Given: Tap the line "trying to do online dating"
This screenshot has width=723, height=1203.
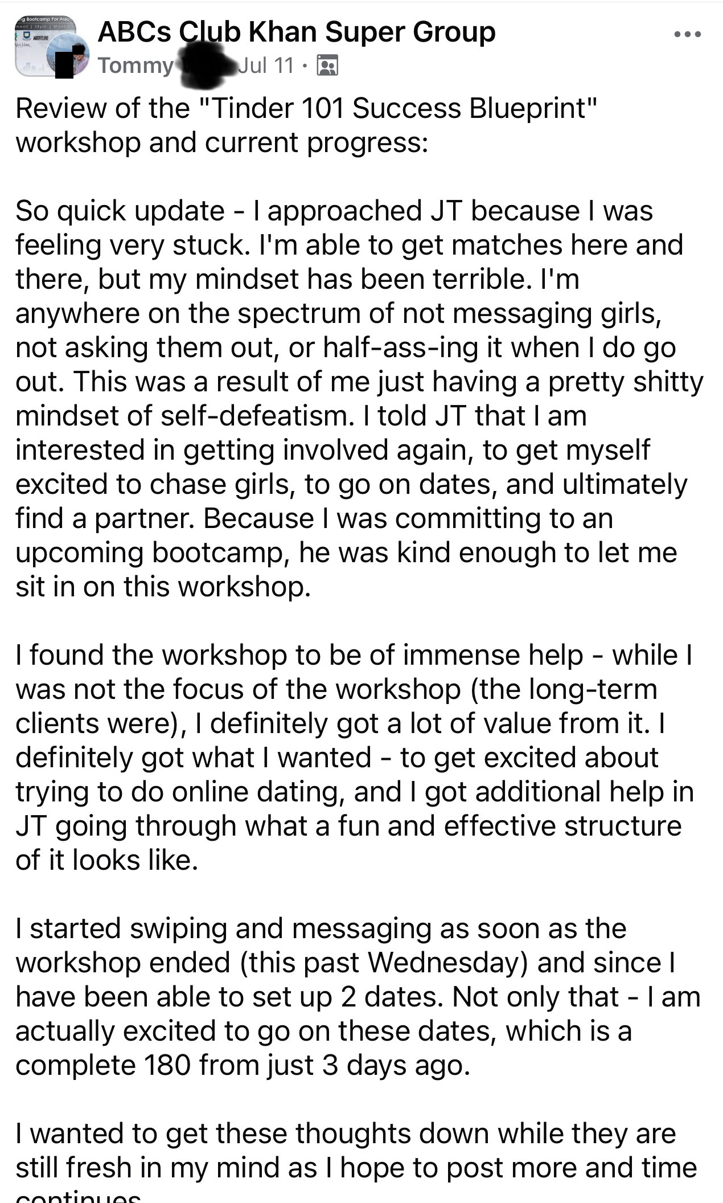Looking at the screenshot, I should [x=354, y=792].
